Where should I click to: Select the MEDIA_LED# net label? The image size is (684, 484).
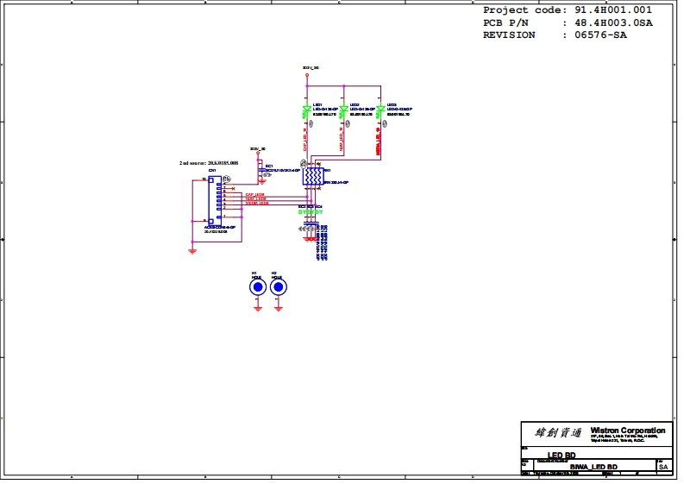click(x=257, y=203)
